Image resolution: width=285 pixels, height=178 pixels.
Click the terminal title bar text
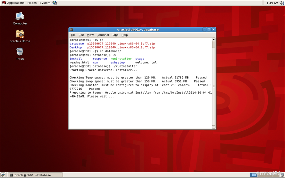click(x=138, y=29)
